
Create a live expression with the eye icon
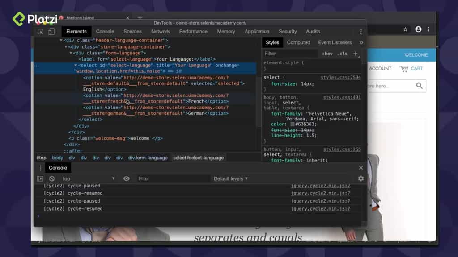point(127,178)
